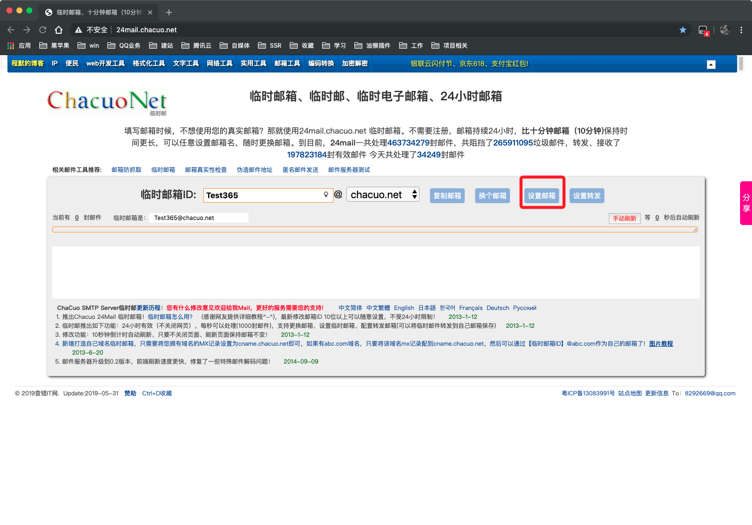Image resolution: width=752 pixels, height=525 pixels.
Task: Click the lightbulb icon in the ID field
Action: tap(326, 195)
